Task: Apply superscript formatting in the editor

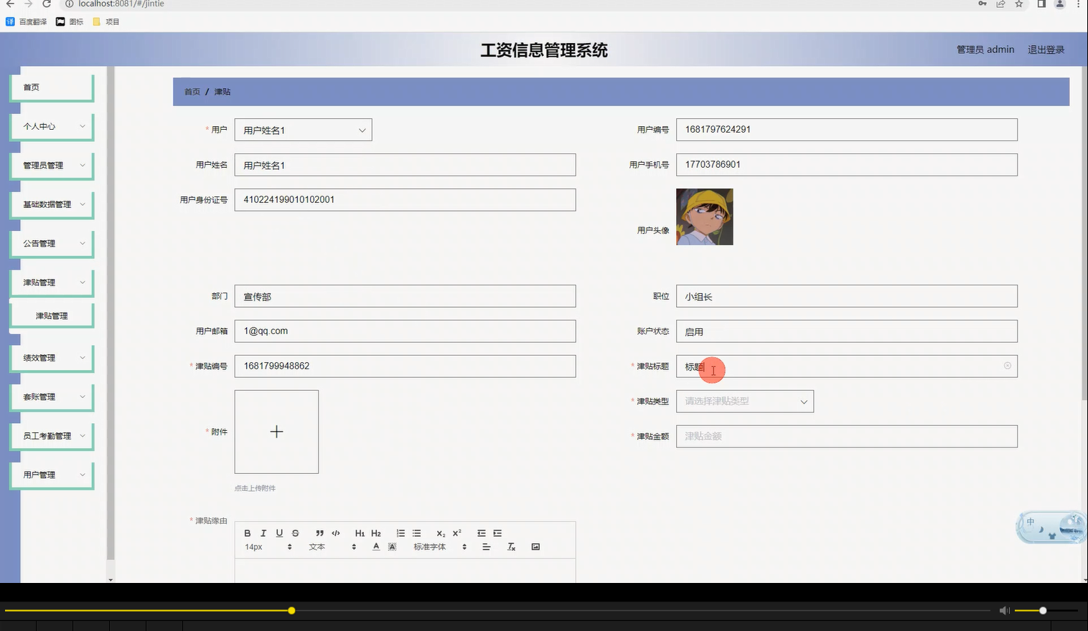Action: [x=456, y=533]
